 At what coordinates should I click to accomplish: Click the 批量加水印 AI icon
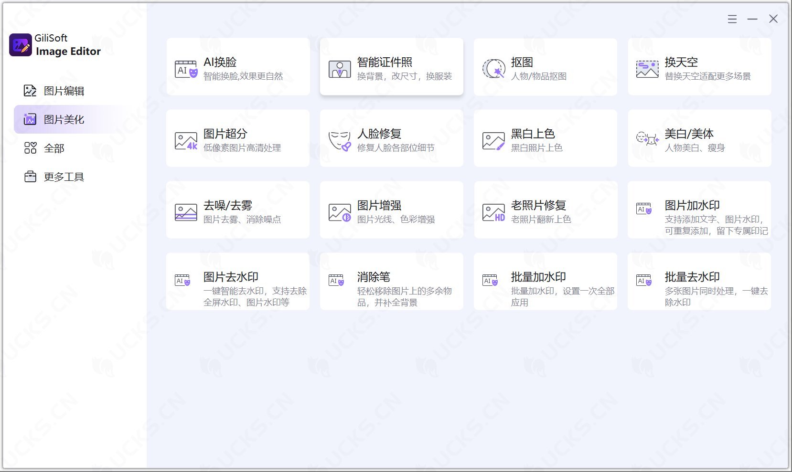pyautogui.click(x=490, y=280)
